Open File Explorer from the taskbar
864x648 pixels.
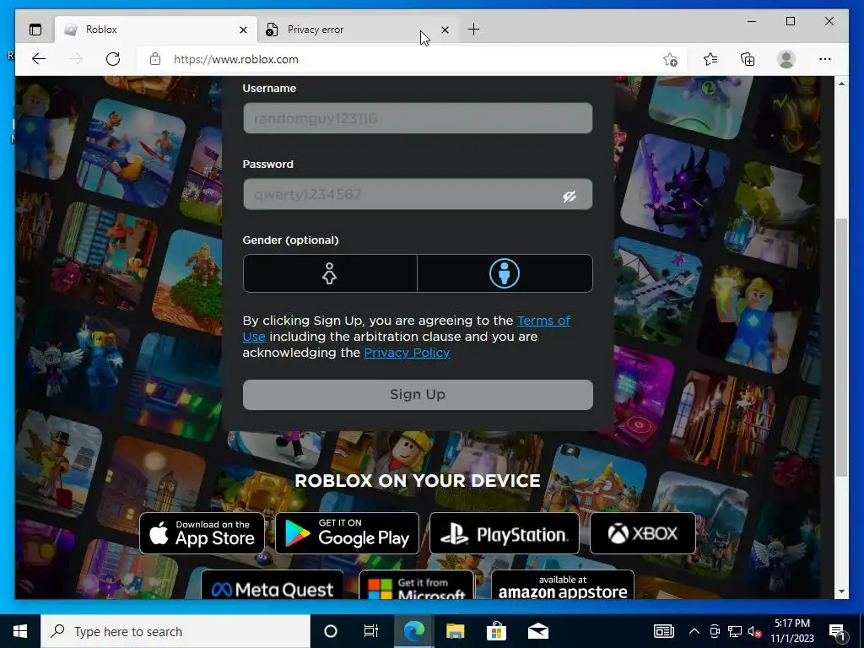455,631
